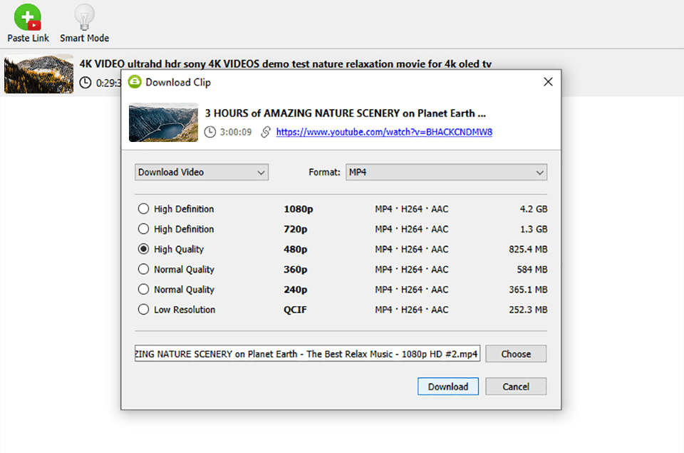Select the 1080p High Definition quality
This screenshot has height=453, width=684.
pos(143,209)
